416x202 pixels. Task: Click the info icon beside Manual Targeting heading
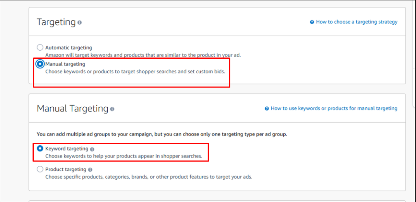[112, 109]
